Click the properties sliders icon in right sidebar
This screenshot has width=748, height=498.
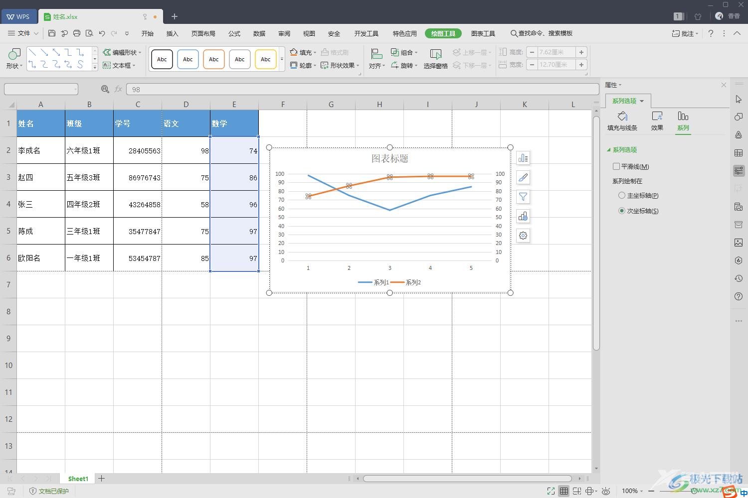tap(739, 171)
